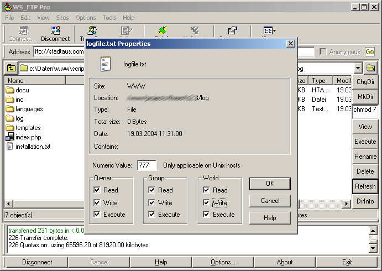Click the green Quick Connect plug icon
This screenshot has width=382, height=271.
click(162, 30)
